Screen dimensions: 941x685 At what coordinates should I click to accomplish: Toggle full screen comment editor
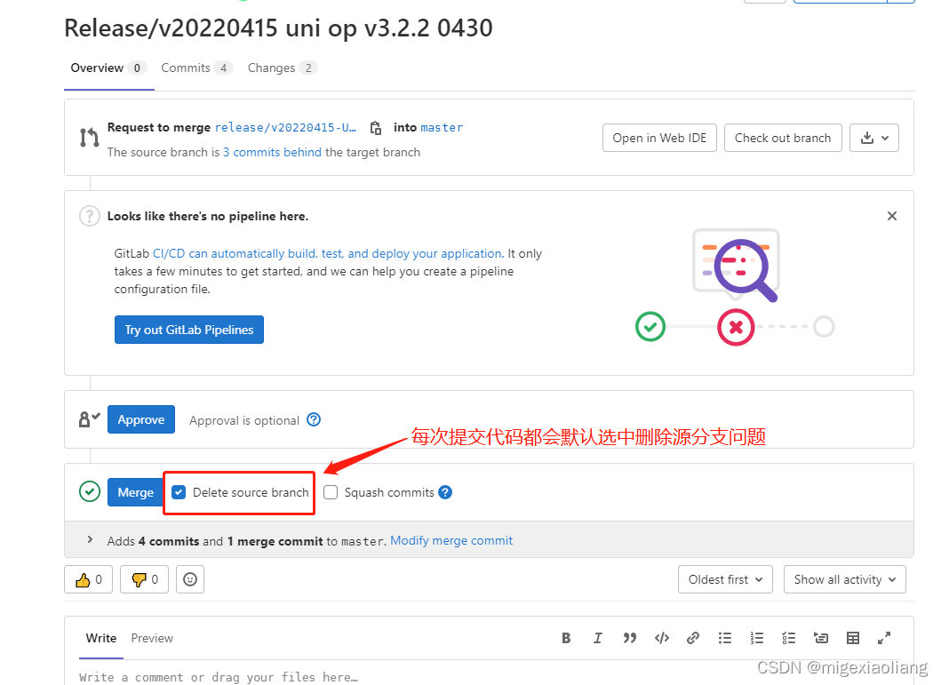click(x=884, y=638)
